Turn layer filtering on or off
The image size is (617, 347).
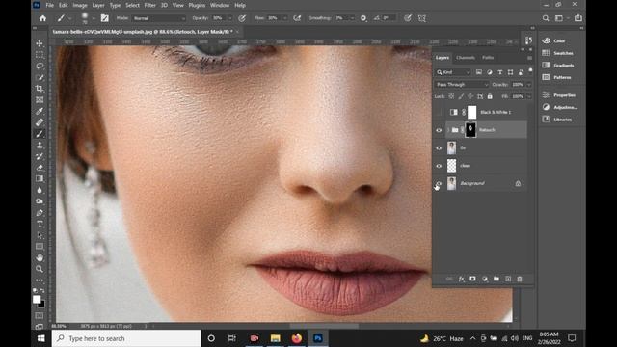click(x=530, y=70)
